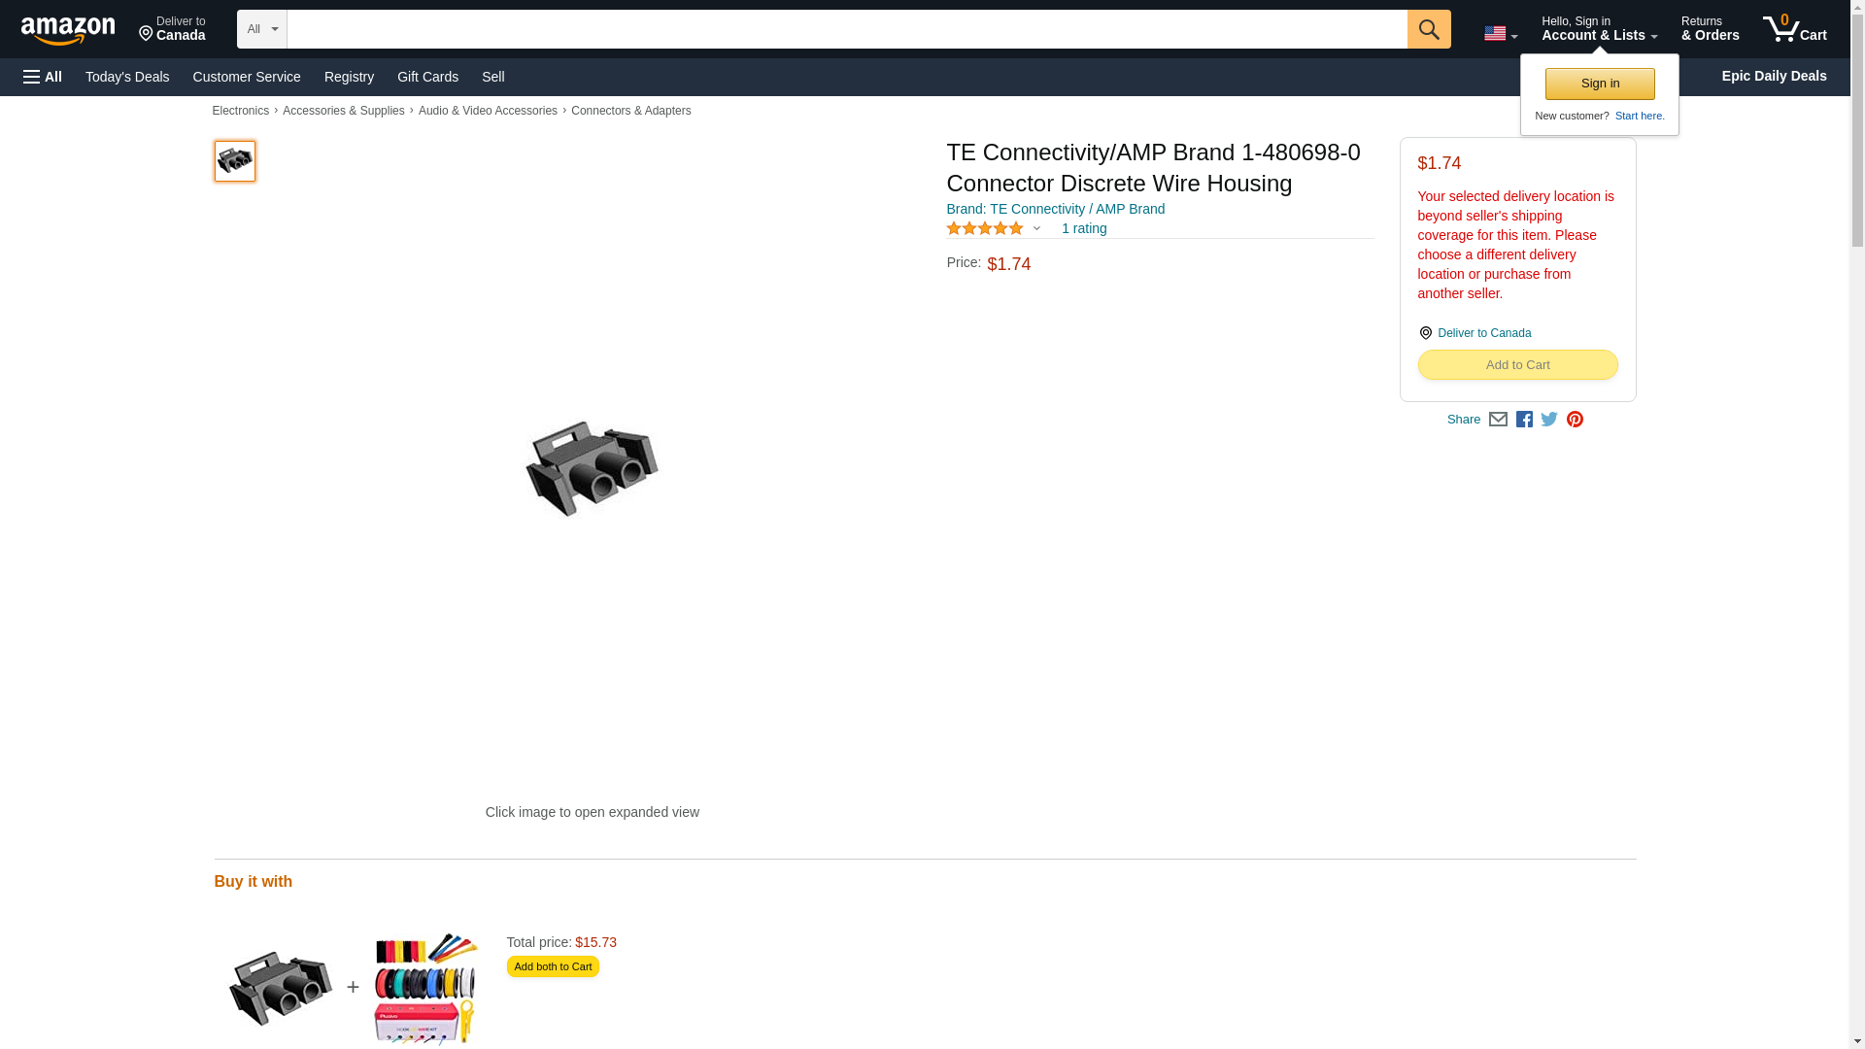Open Today's Deals
Viewport: 1865px width, 1049px height.
click(127, 77)
